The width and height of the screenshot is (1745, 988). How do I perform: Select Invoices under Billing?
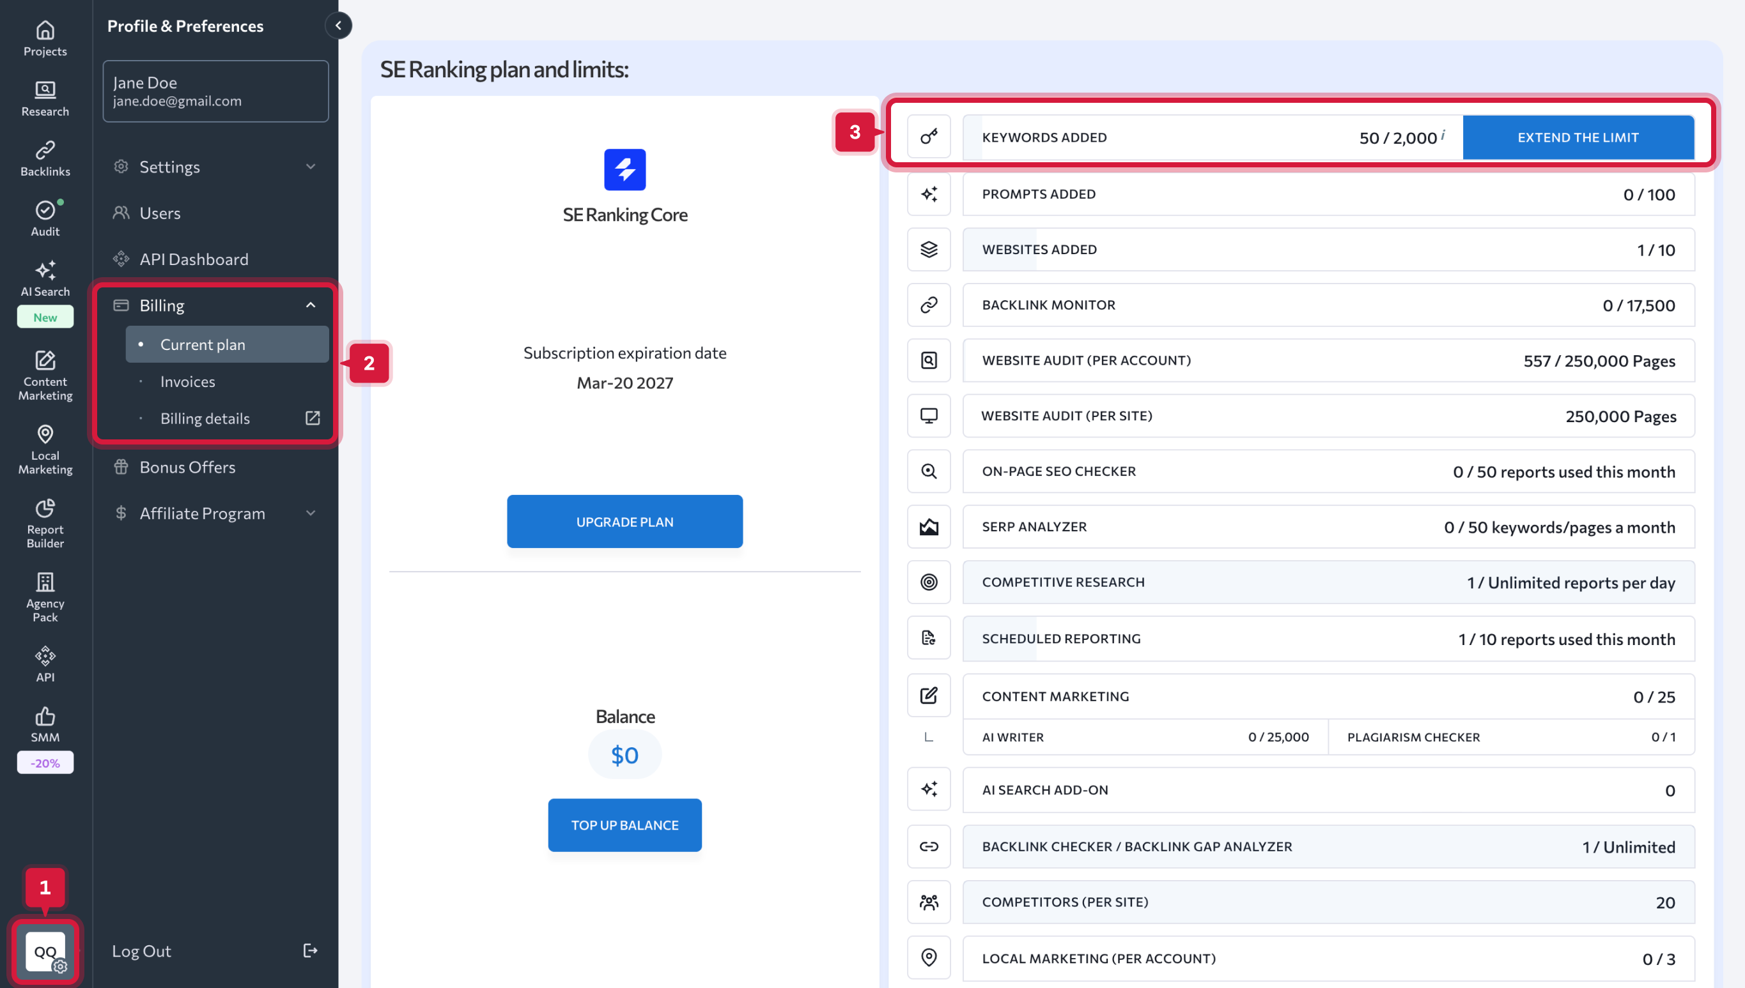(x=187, y=382)
